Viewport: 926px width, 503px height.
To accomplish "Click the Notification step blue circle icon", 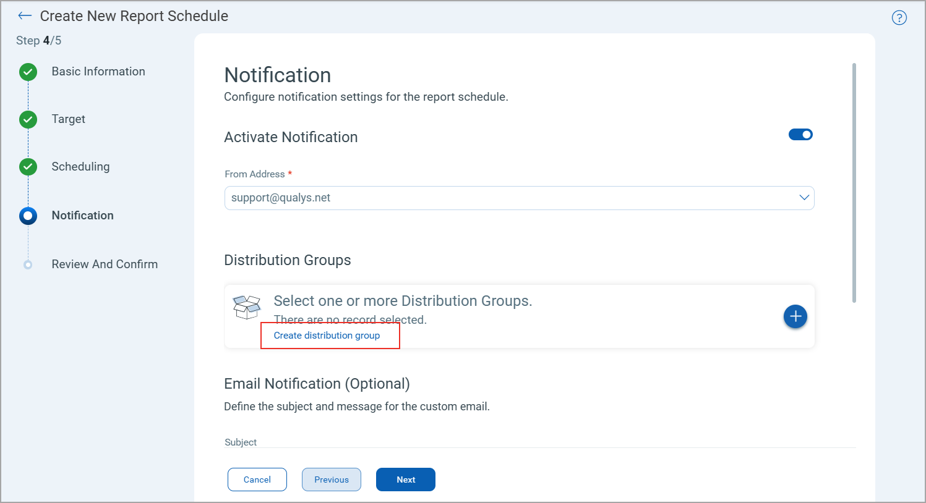I will tap(28, 216).
